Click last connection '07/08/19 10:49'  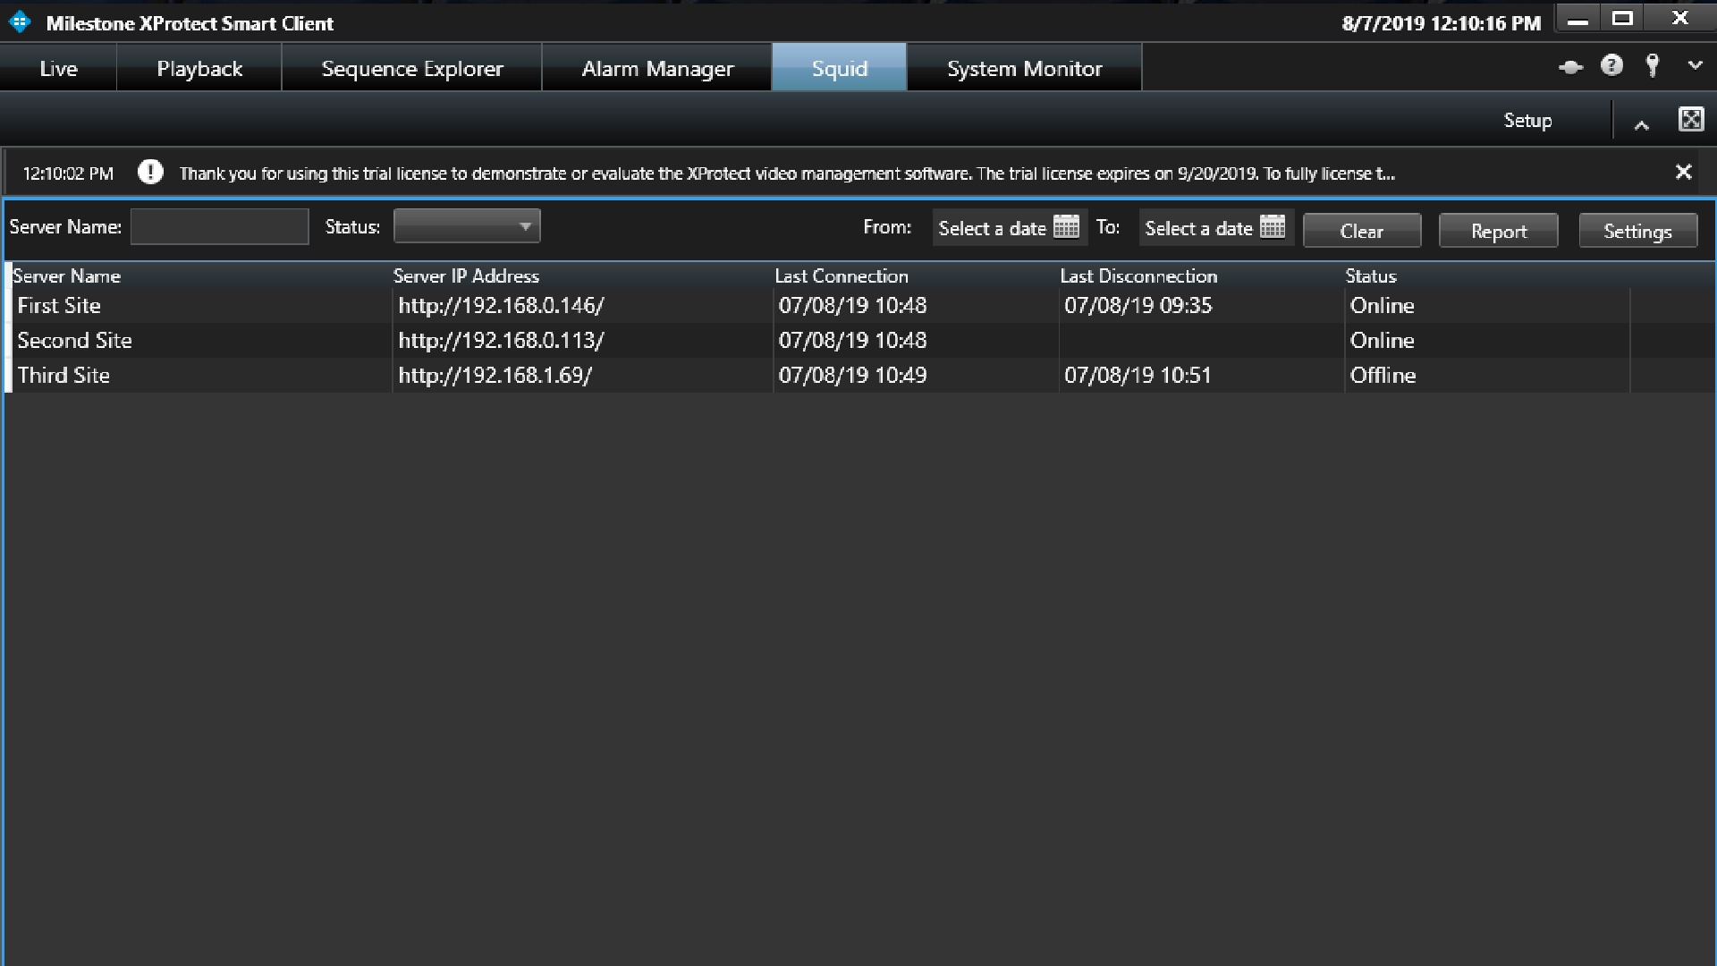[x=852, y=375]
